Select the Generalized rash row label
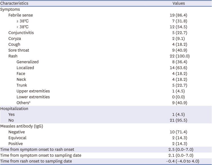Screen dimensions: 212x165 click(x=28, y=62)
